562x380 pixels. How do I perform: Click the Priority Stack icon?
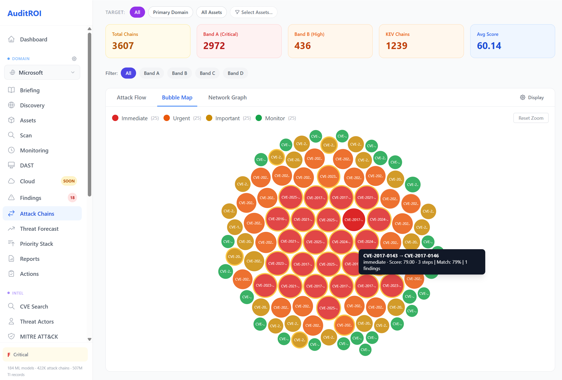point(11,244)
